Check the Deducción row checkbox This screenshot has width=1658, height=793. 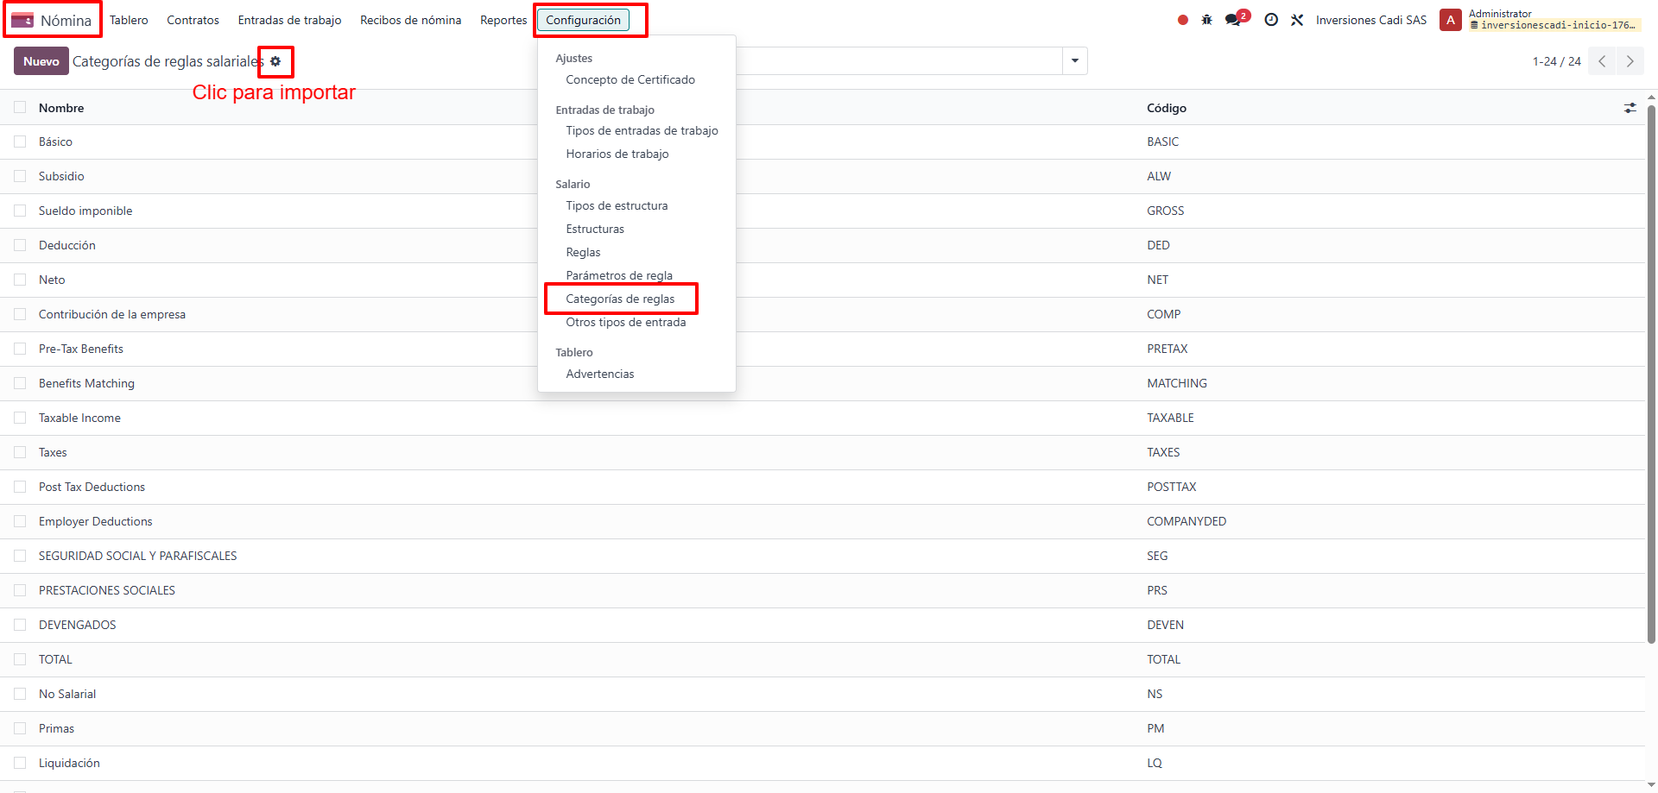pyautogui.click(x=20, y=245)
